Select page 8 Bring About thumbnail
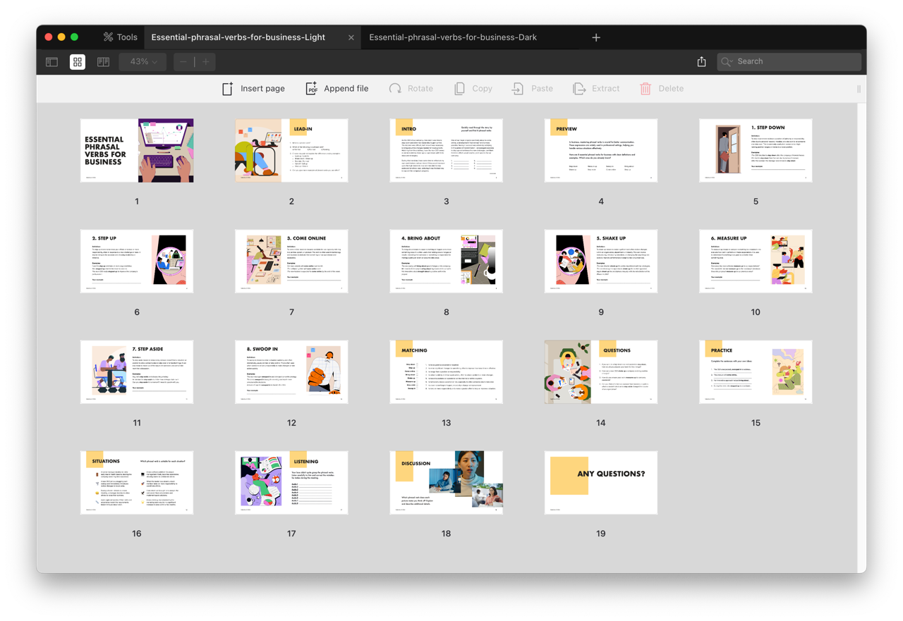 point(446,261)
